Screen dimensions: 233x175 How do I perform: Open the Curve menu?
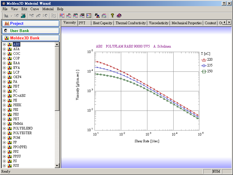35,9
